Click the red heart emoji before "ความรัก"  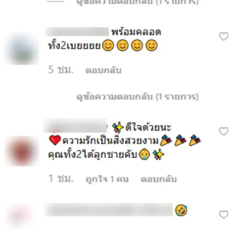[x=55, y=140]
